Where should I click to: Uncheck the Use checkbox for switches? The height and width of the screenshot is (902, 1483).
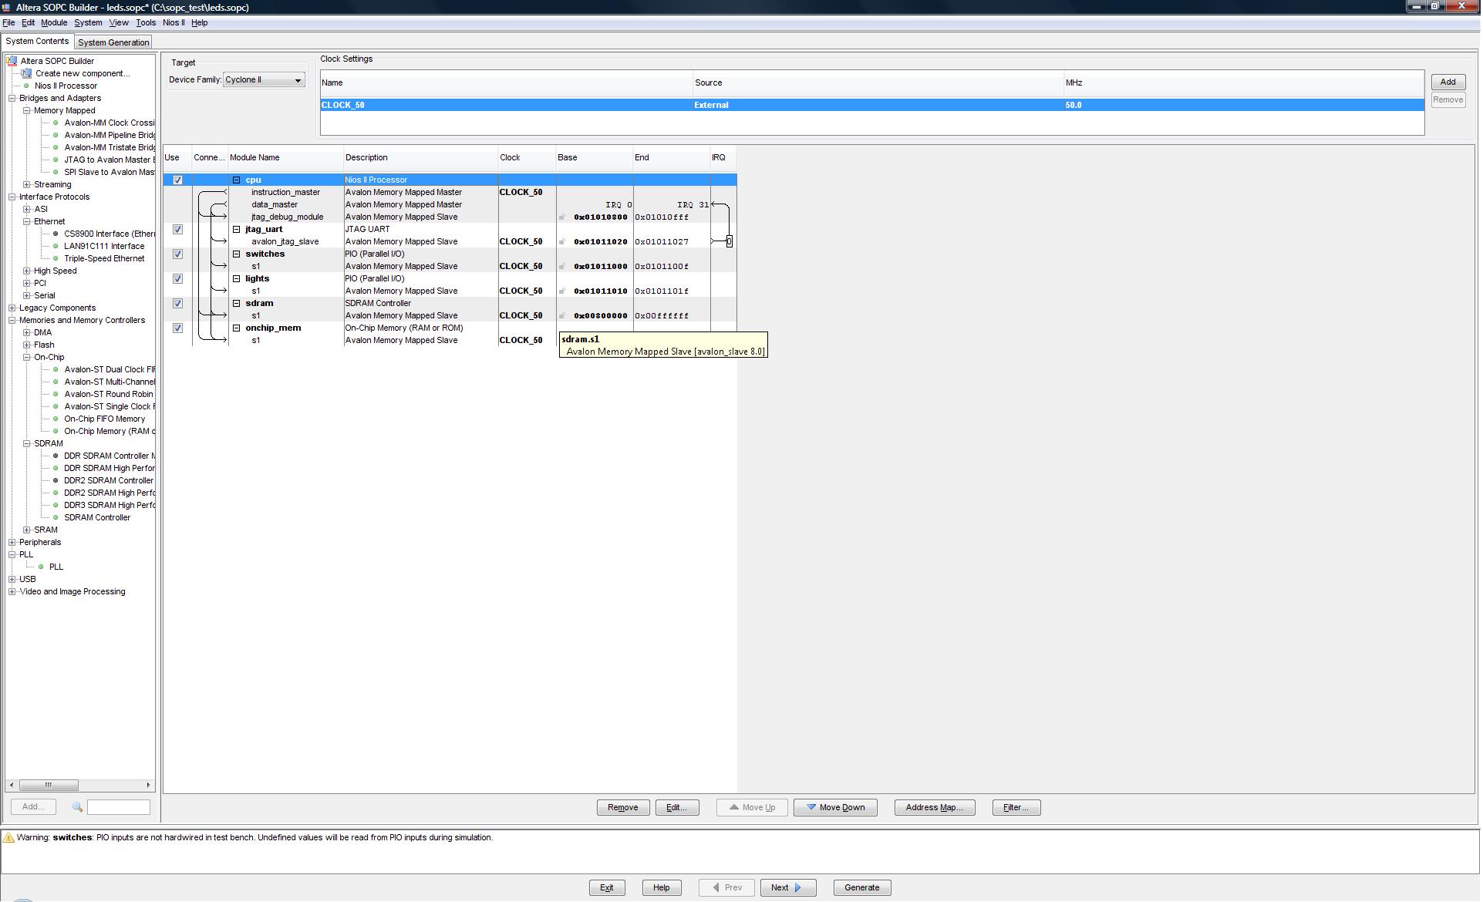[x=177, y=254]
